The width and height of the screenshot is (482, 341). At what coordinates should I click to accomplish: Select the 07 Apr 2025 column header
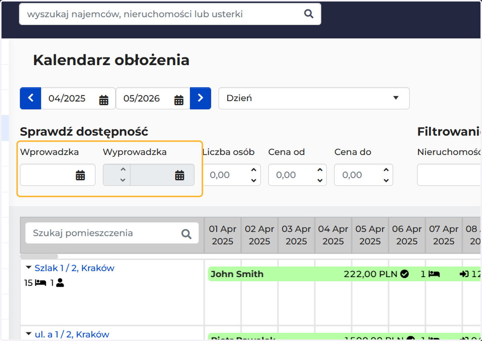click(x=444, y=235)
